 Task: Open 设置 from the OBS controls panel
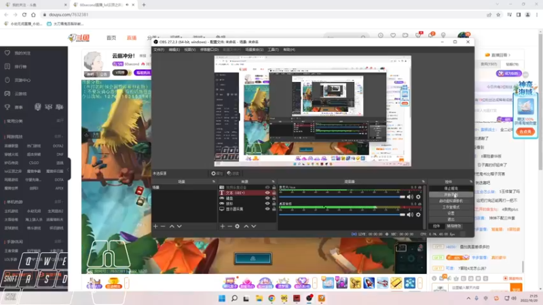tap(451, 213)
